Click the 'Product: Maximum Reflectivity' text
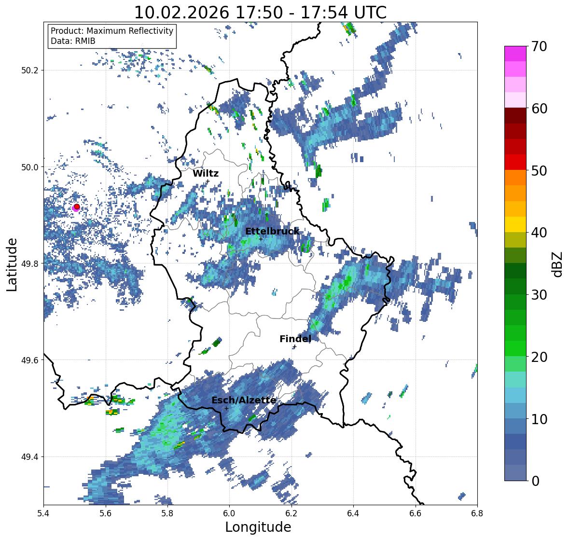The width and height of the screenshot is (569, 539). click(112, 31)
